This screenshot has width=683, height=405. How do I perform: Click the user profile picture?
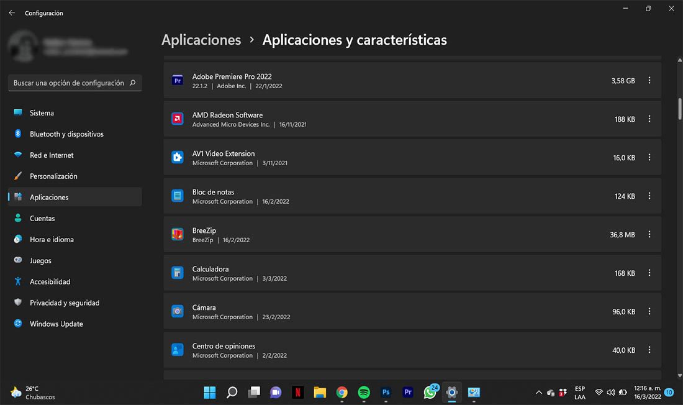coord(22,46)
